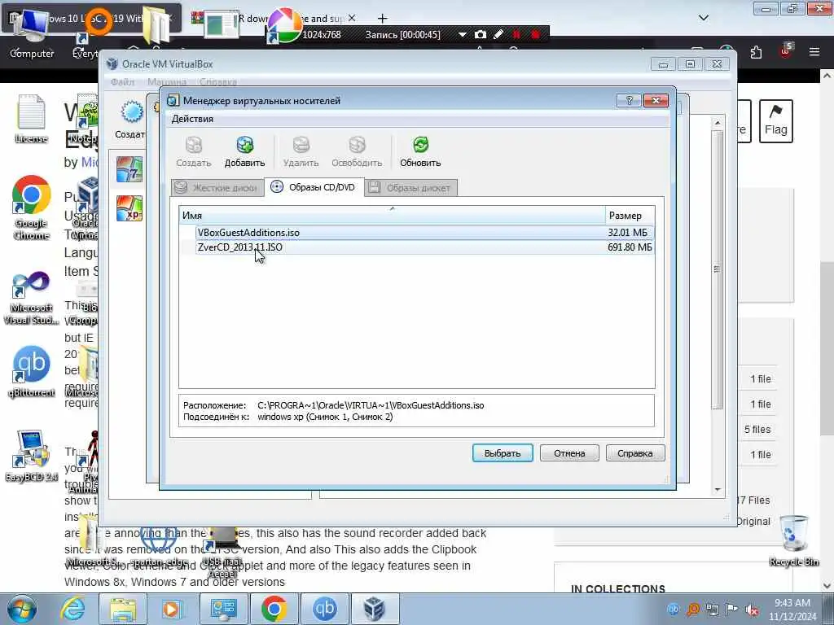Viewport: 834px width, 625px height.
Task: Click qBittorrent icon in the taskbar
Action: tap(324, 609)
